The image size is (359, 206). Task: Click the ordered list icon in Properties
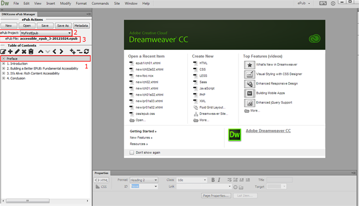click(235, 180)
